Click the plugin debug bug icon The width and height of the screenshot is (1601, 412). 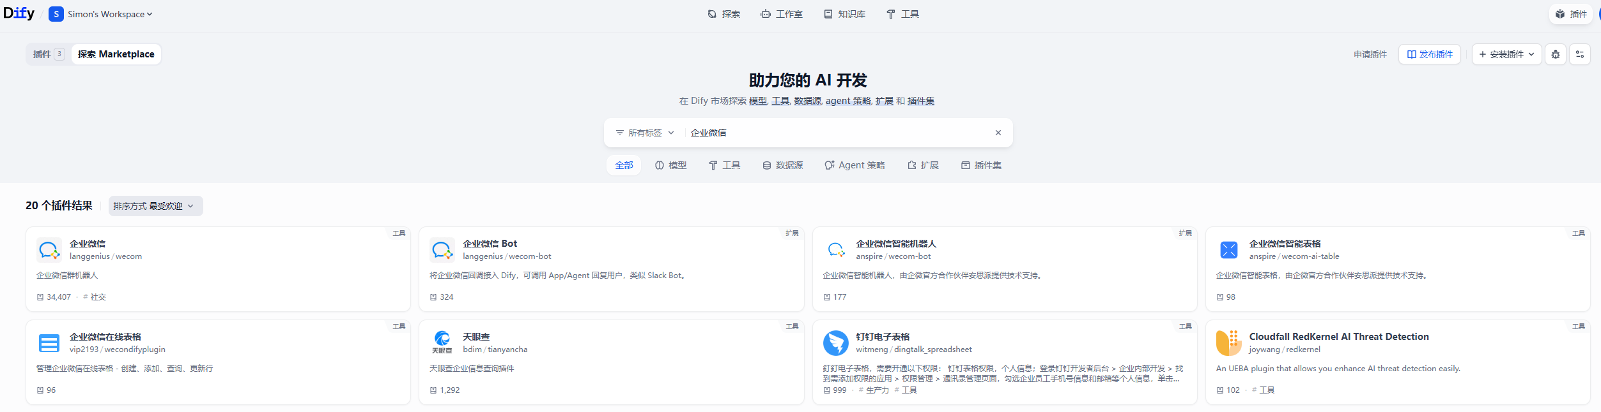[1556, 54]
